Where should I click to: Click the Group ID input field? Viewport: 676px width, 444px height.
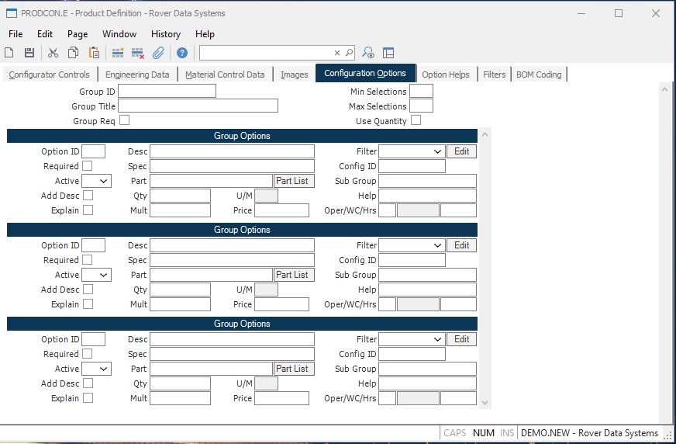167,92
